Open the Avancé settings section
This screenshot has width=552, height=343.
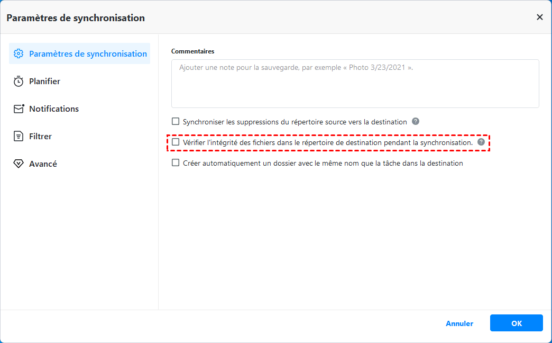click(43, 164)
